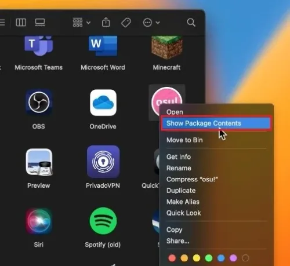Viewport: 290px width, 266px height.
Task: Open the ellipsis Action menu icon
Action: (x=147, y=23)
